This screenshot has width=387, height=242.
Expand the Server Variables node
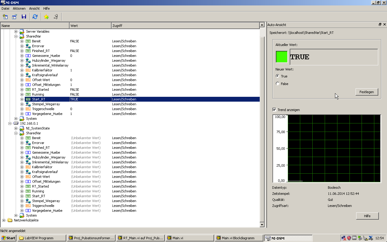coord(16,31)
